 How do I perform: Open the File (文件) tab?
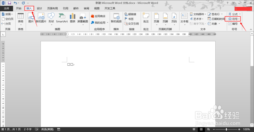coord(7,8)
